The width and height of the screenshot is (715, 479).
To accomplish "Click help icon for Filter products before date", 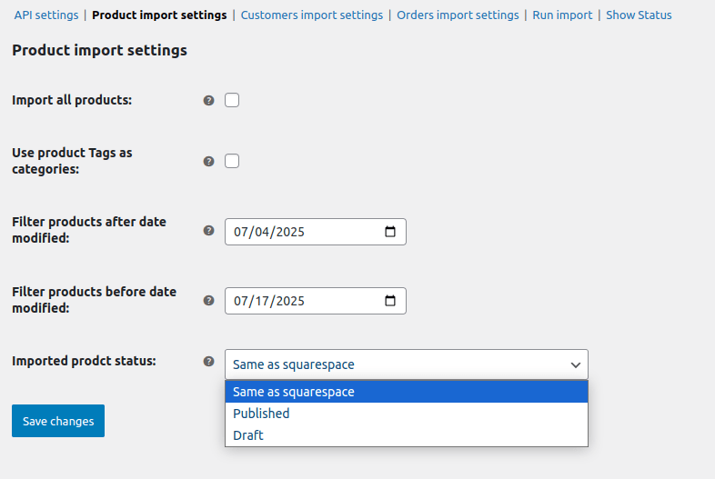I will [208, 301].
